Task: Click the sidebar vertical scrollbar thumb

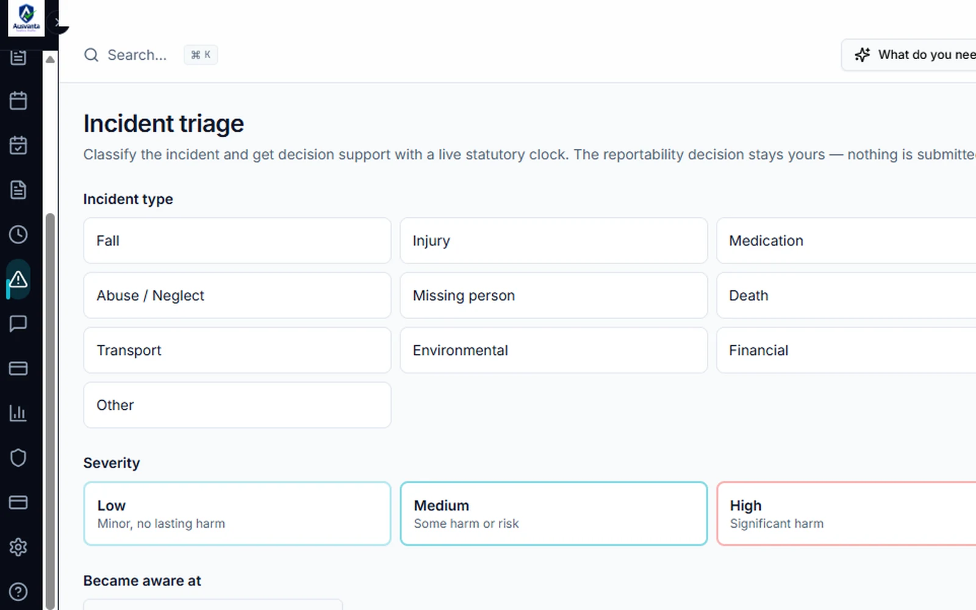Action: pos(50,410)
